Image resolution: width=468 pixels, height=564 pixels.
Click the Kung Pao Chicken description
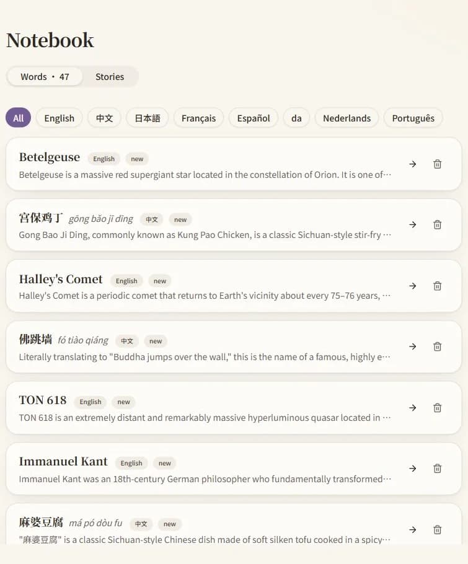(x=205, y=235)
